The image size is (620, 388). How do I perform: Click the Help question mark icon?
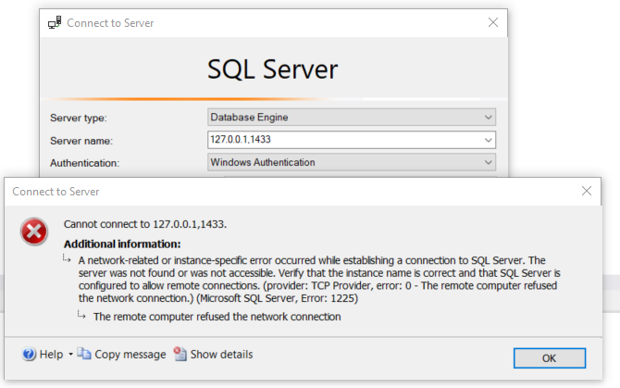29,354
